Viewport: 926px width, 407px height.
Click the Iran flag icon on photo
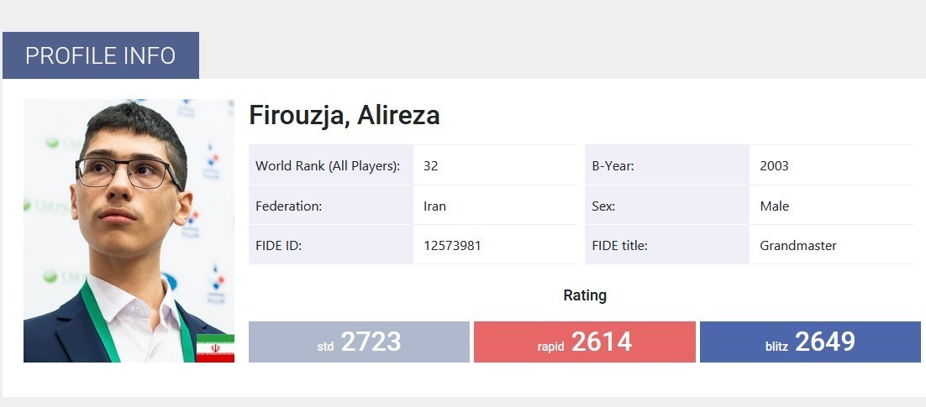[x=215, y=348]
